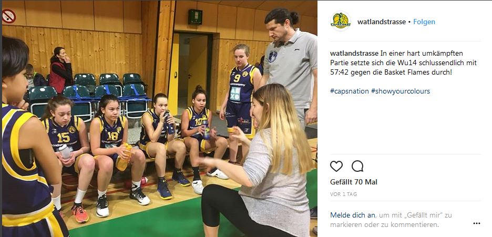Image resolution: width=492 pixels, height=237 pixels.
Task: Open watlandstrasse profile from the header username
Action: [381, 22]
